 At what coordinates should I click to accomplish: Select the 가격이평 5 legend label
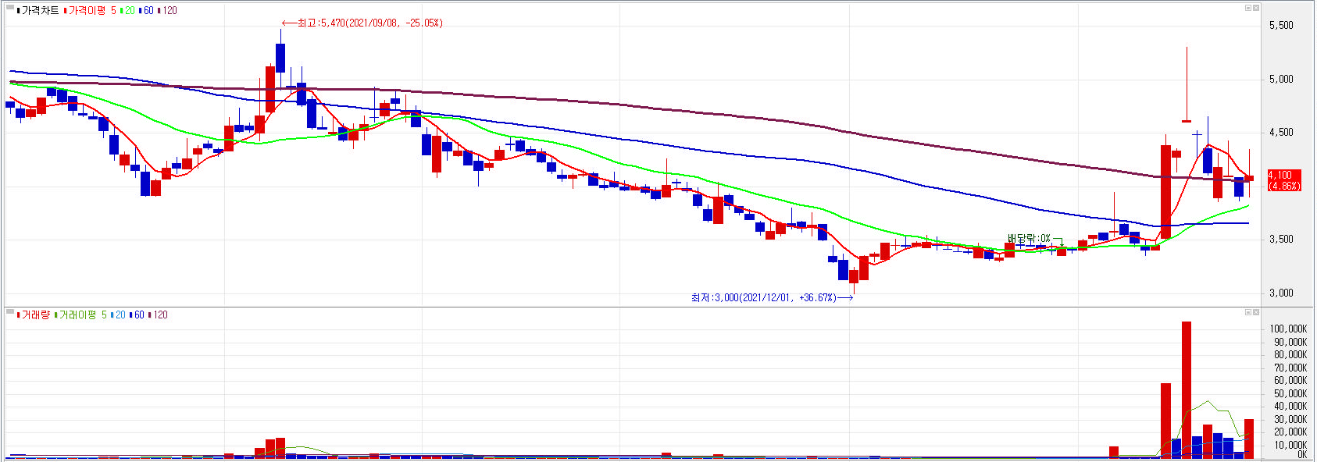click(x=92, y=11)
